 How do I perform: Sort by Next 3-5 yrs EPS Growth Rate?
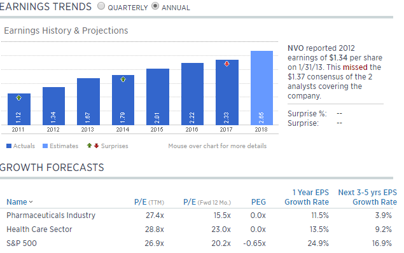coord(367,197)
